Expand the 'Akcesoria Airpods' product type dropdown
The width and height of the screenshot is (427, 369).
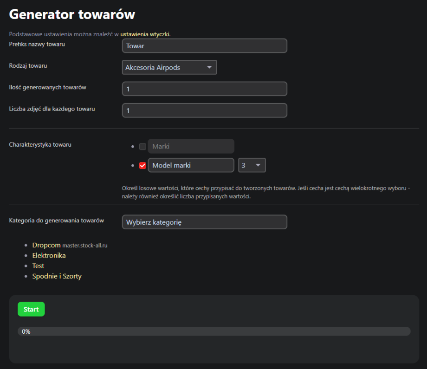pos(169,67)
